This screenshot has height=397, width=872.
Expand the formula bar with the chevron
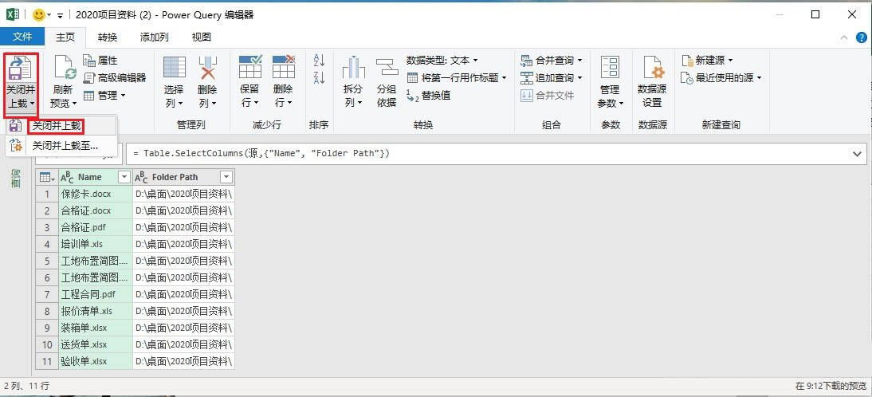857,154
